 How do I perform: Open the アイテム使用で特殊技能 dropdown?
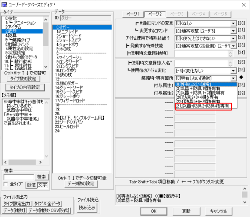coord(233,38)
